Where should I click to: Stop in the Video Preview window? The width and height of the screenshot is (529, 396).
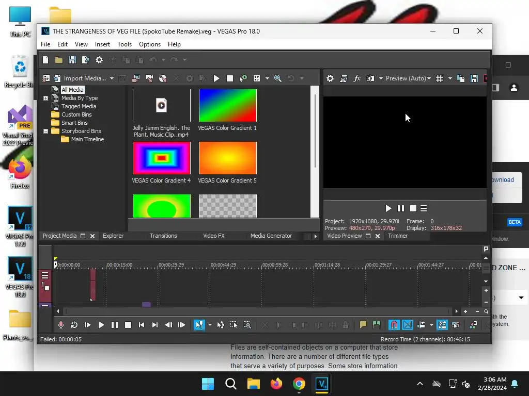pyautogui.click(x=413, y=208)
